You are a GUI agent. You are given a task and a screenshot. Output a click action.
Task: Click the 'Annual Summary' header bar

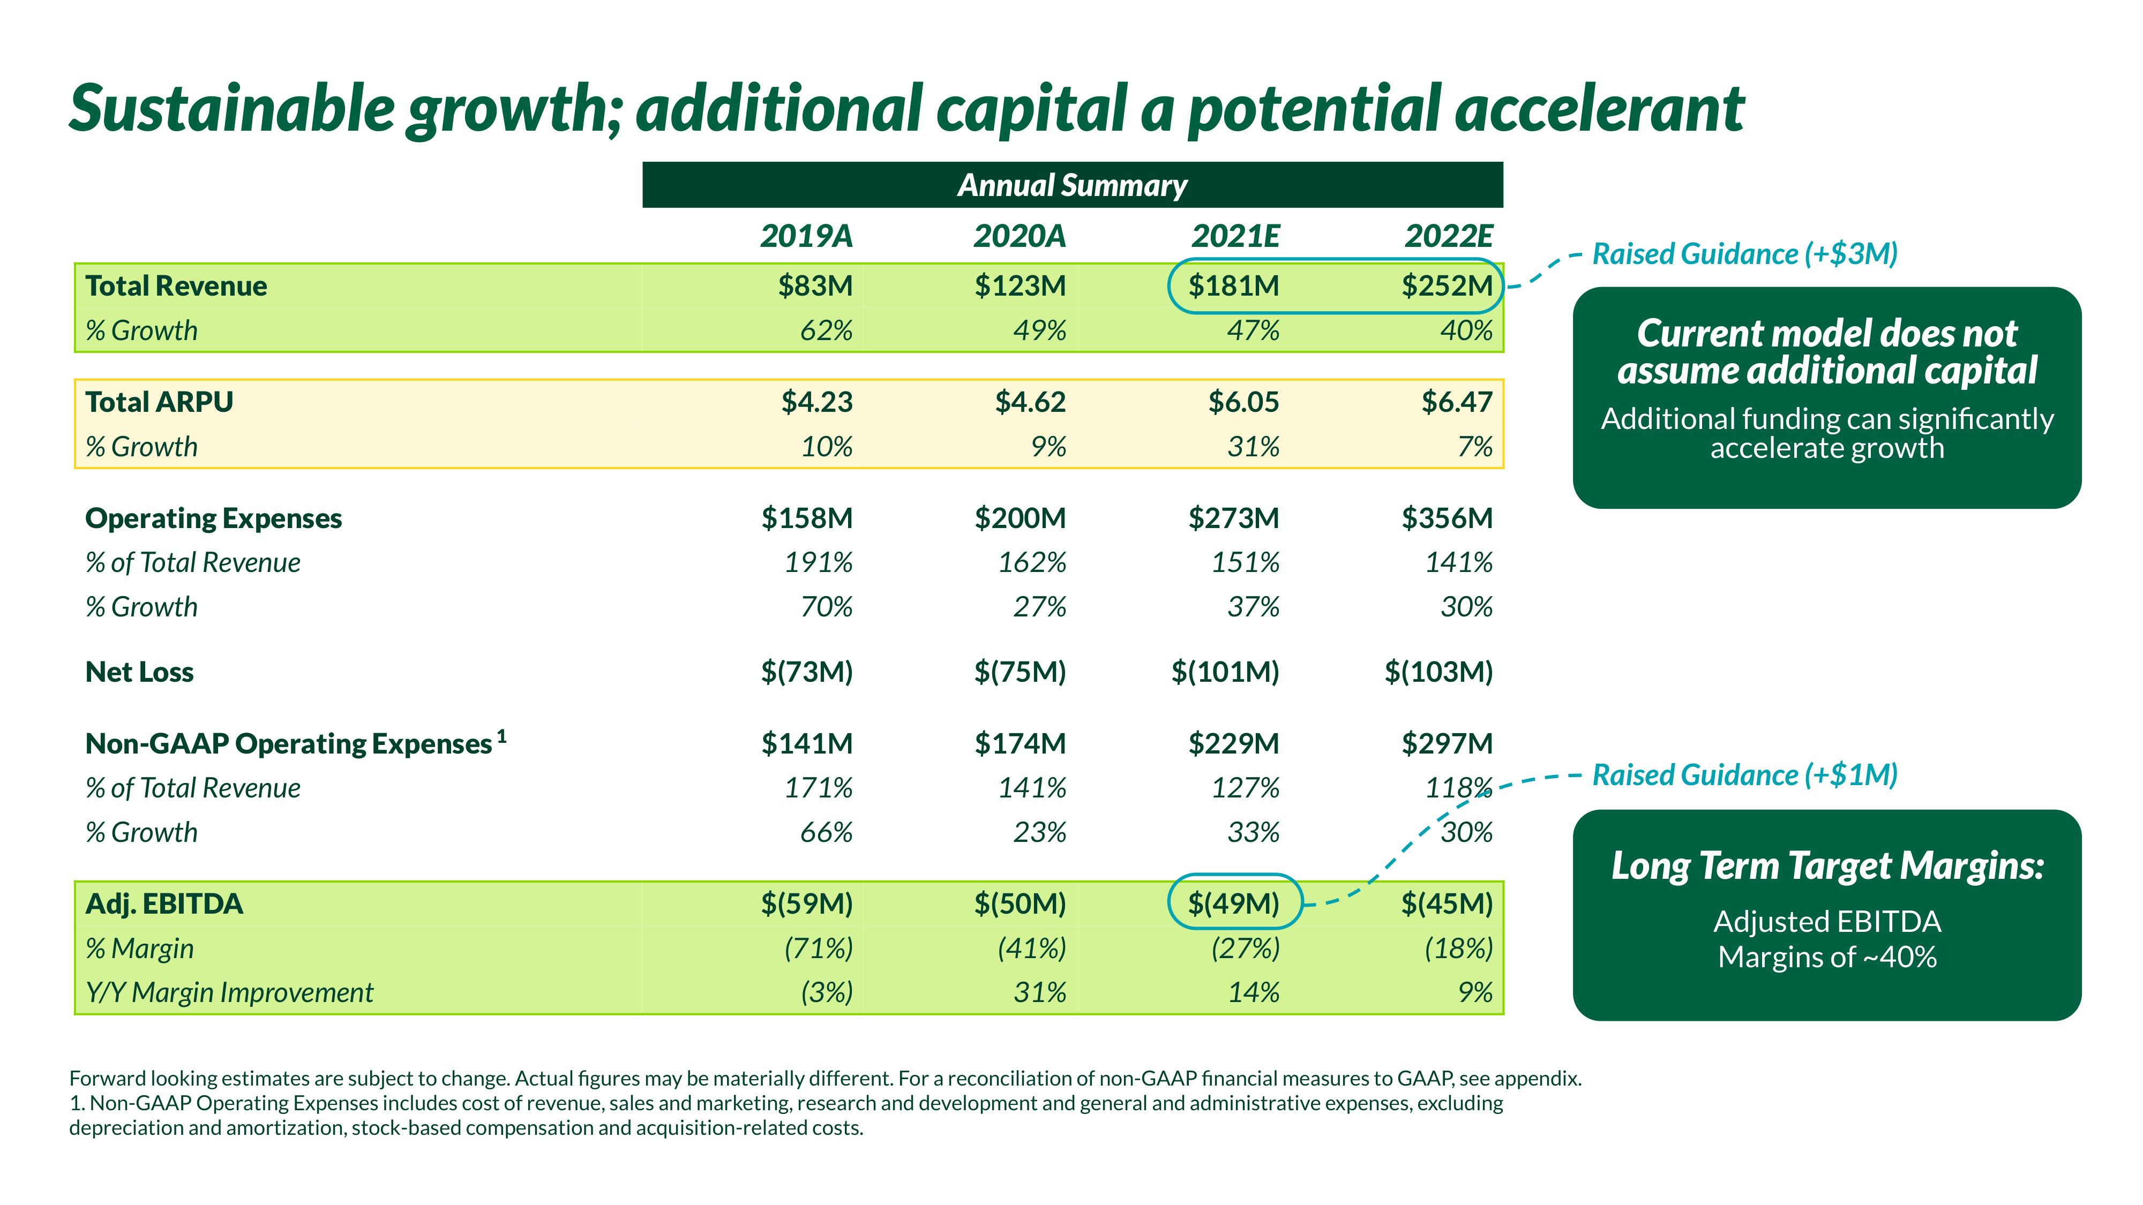(1073, 185)
